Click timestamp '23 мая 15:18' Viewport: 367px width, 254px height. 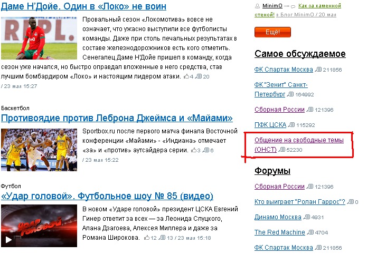coord(194,238)
